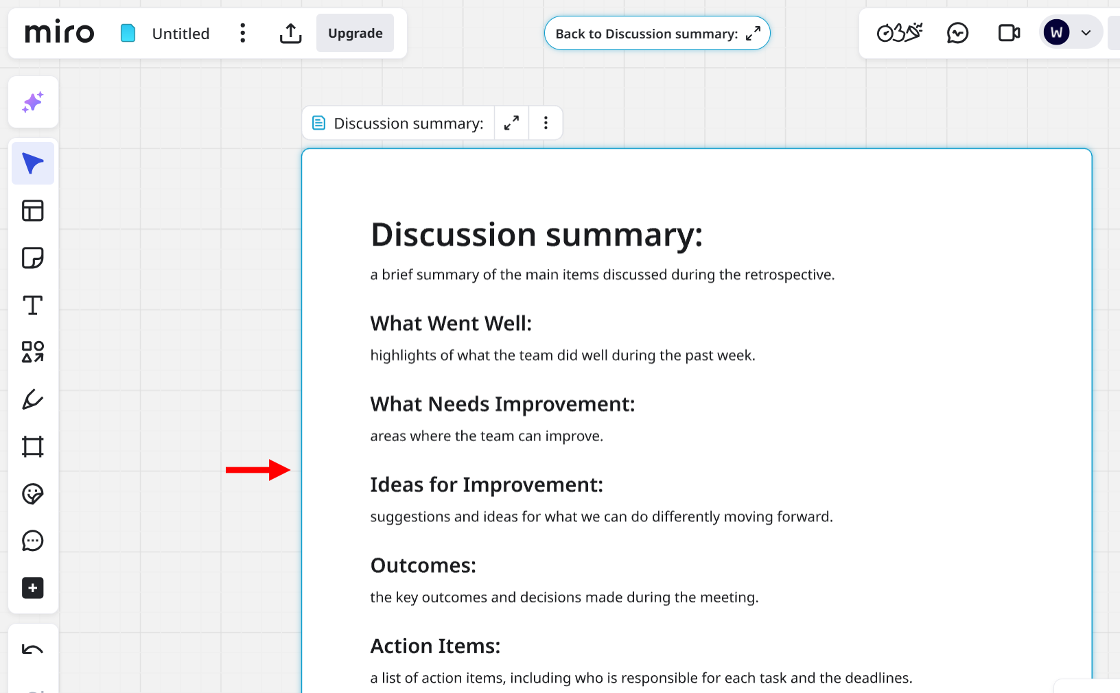Viewport: 1120px width, 693px height.
Task: Rename the Untitled board title
Action: (x=180, y=33)
